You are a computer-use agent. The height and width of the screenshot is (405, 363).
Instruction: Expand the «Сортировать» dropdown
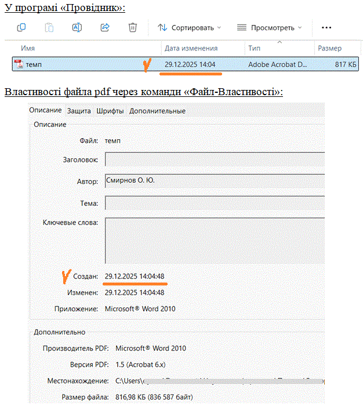[190, 27]
